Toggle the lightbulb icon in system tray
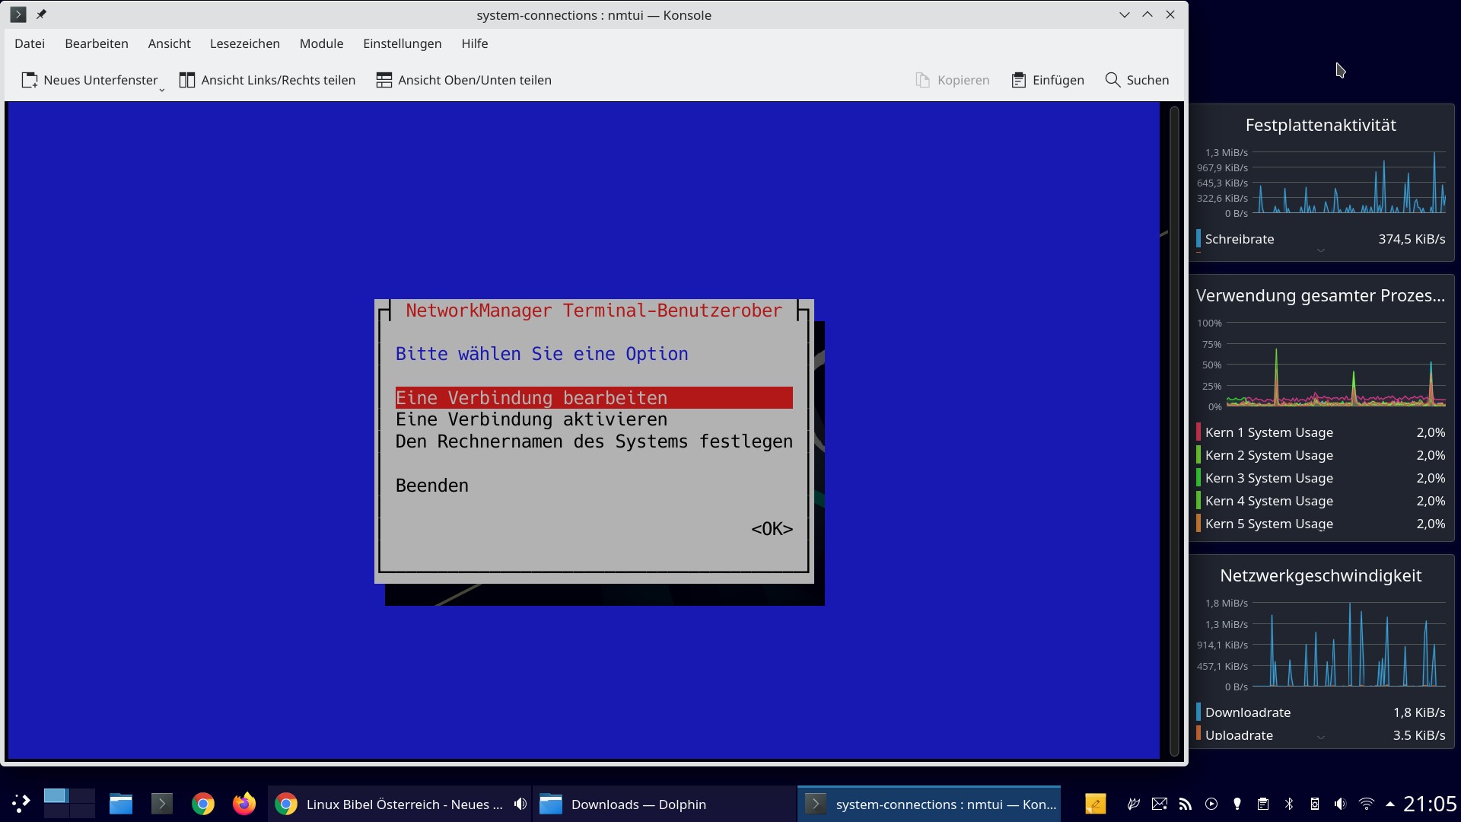The image size is (1461, 822). (1237, 804)
